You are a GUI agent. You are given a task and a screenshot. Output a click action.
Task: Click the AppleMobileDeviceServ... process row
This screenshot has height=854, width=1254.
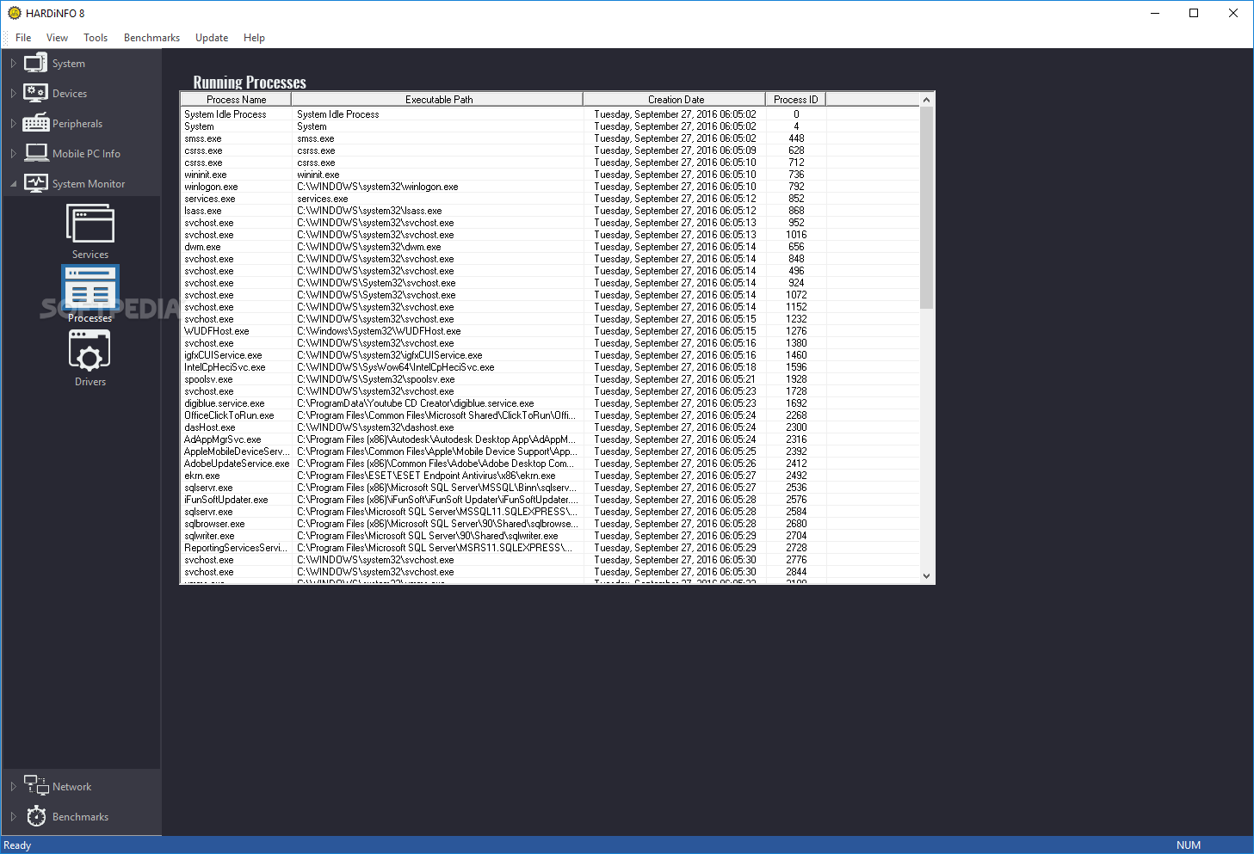pyautogui.click(x=549, y=452)
